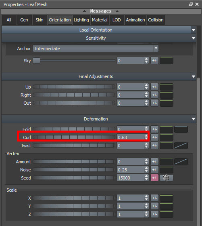Open the Vertex Amount profile curve
This screenshot has height=226, width=202.
click(181, 162)
